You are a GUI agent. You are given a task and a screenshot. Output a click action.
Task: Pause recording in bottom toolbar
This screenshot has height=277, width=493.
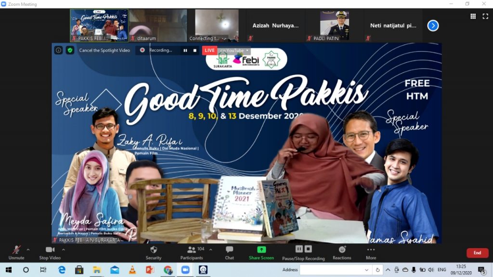pyautogui.click(x=299, y=249)
